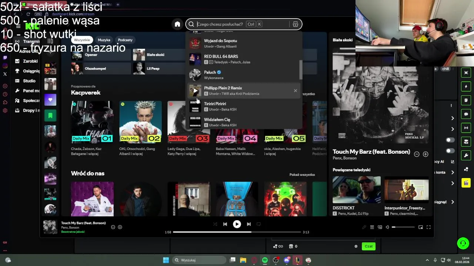This screenshot has height=266, width=474.
Task: Open the mini player icon
Action: (x=421, y=227)
